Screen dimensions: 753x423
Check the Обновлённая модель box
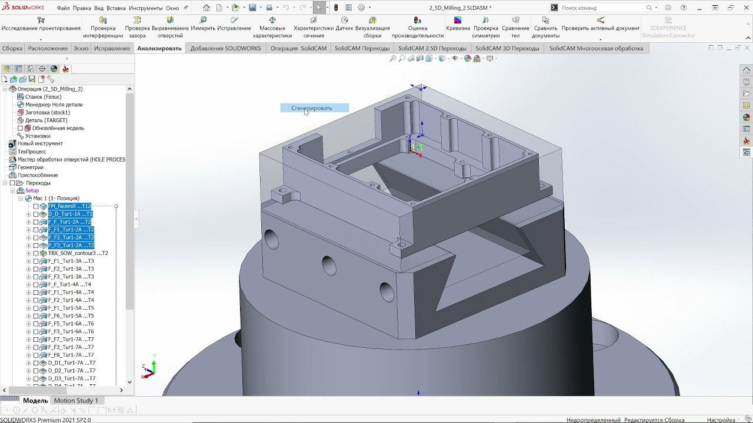[20, 128]
